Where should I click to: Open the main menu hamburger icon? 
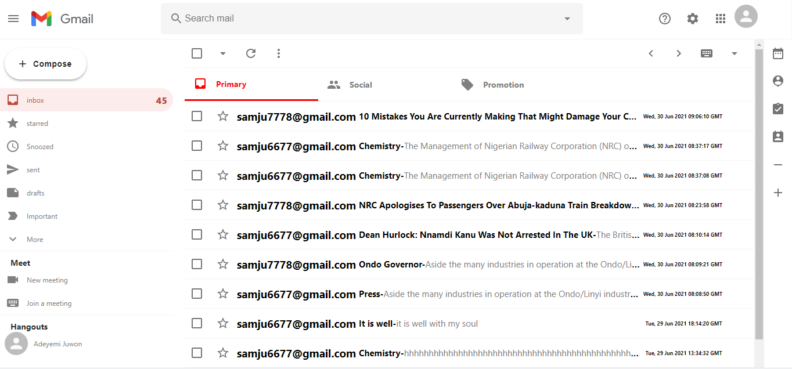[x=13, y=19]
